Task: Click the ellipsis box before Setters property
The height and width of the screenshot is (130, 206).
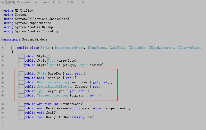Action: tap(21, 87)
